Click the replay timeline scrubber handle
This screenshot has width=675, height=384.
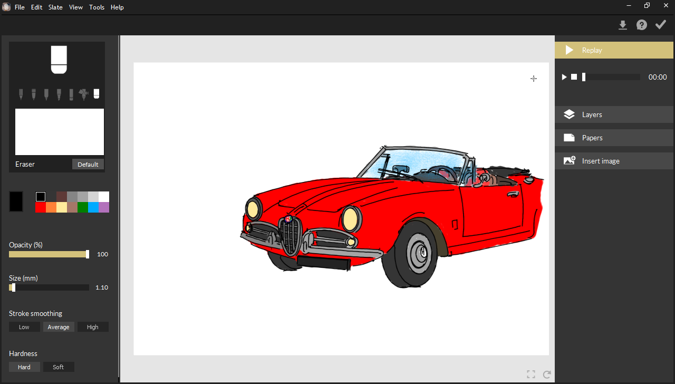click(x=584, y=77)
